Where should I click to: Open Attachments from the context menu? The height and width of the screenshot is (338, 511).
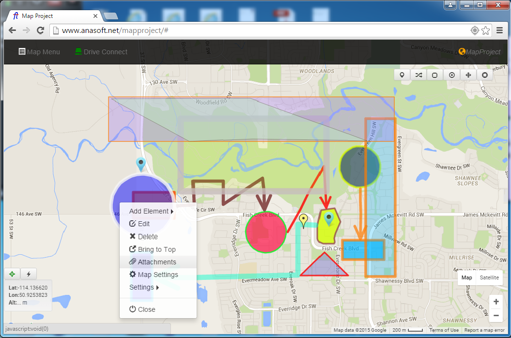[x=158, y=261]
